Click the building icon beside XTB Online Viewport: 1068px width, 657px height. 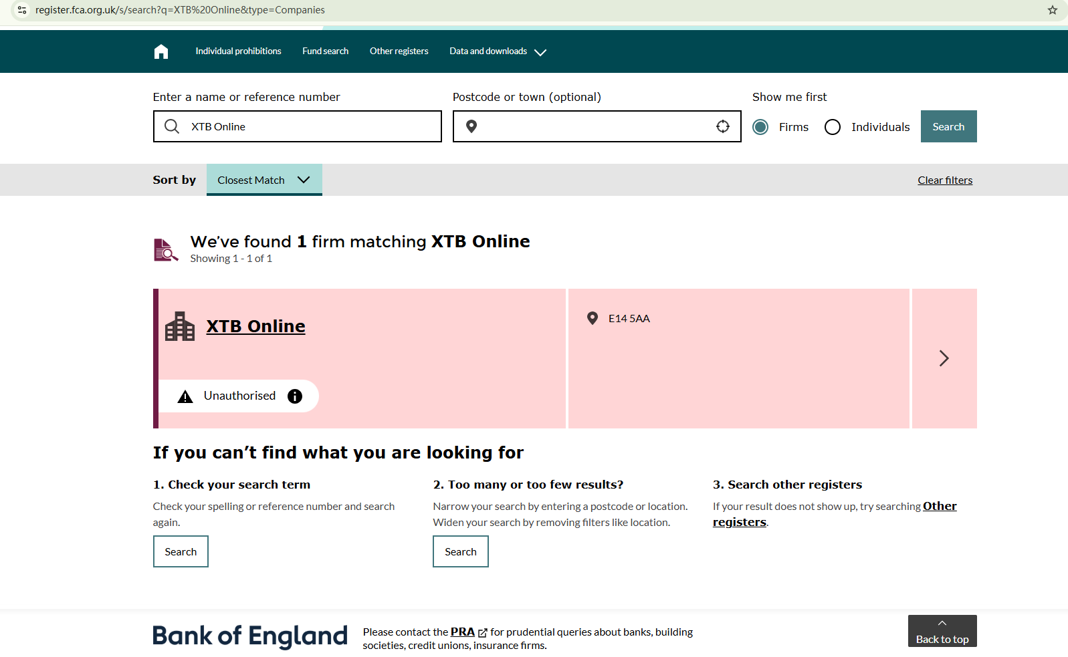coord(180,326)
